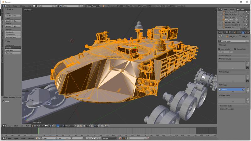Screen dimensions: 251x141
Task: Open the Unwrap dropdown
Action: [13, 48]
